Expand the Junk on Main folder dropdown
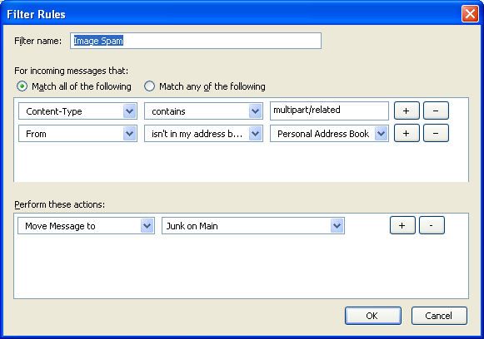484x339 pixels. click(253, 226)
